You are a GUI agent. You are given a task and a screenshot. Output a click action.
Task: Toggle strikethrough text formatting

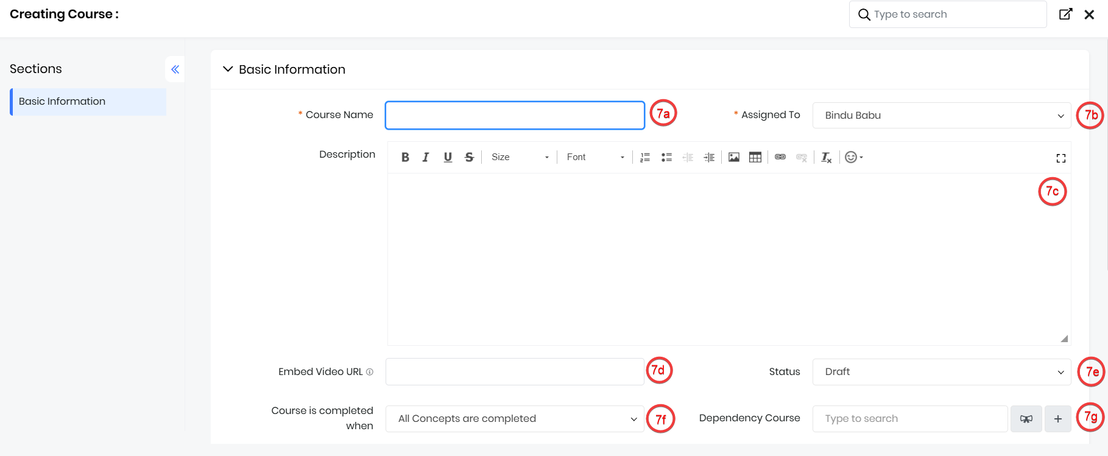coord(469,157)
